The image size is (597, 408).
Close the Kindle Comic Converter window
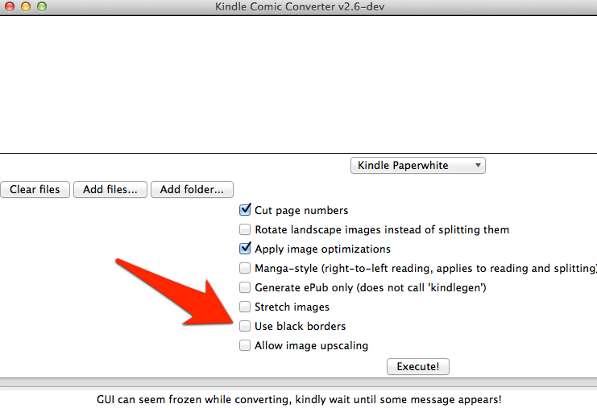(x=10, y=6)
